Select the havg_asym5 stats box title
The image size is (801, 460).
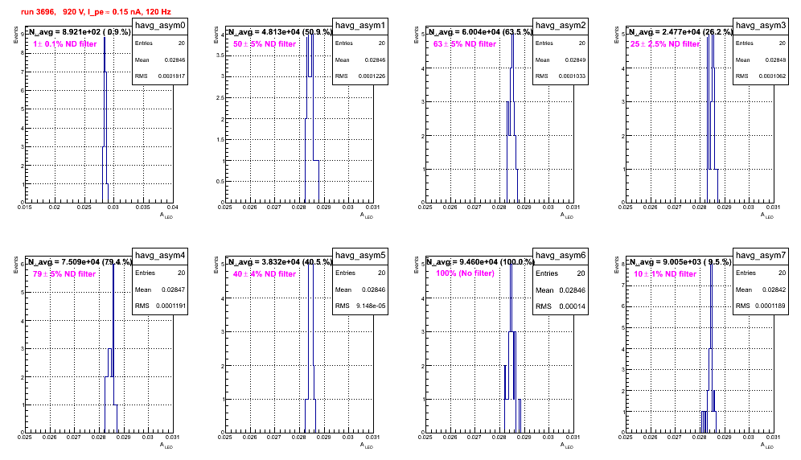pyautogui.click(x=360, y=255)
